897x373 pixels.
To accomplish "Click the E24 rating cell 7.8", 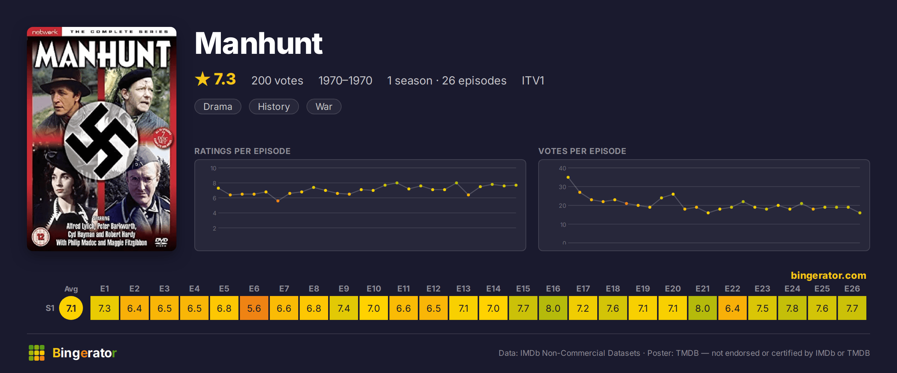I will tap(792, 308).
